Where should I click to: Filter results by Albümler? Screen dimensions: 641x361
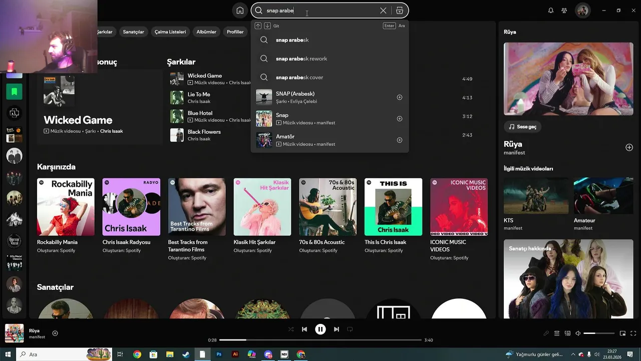tap(206, 32)
